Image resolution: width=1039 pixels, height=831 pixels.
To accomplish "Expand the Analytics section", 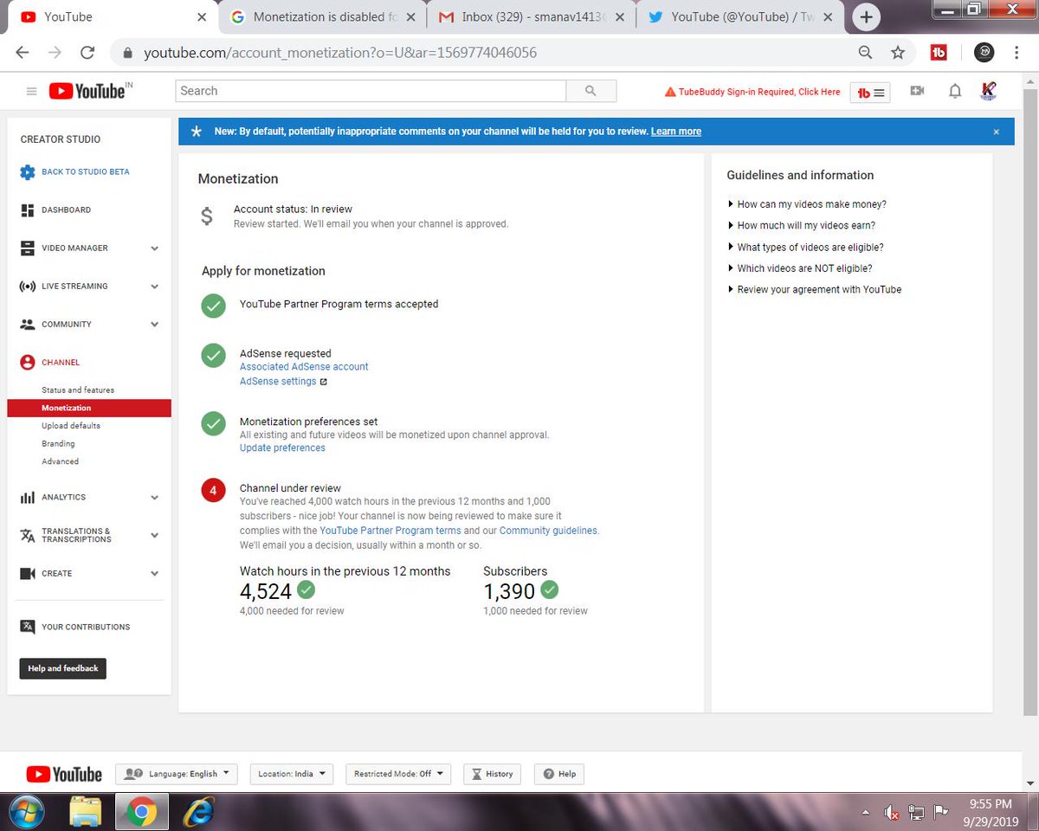I will [154, 498].
